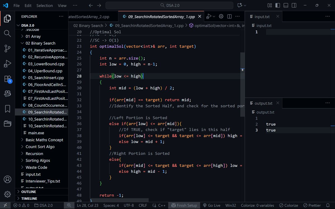The image size is (335, 209).
Task: Open the Explorer view in activity bar
Action: coord(8,18)
